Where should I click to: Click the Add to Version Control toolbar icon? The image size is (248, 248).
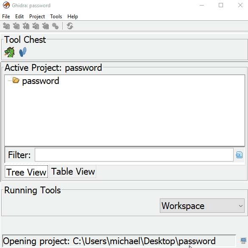pyautogui.click(x=6, y=26)
